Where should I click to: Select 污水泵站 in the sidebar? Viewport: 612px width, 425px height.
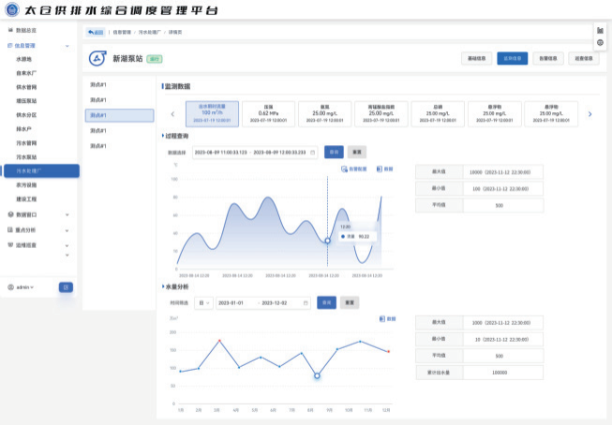click(x=26, y=157)
